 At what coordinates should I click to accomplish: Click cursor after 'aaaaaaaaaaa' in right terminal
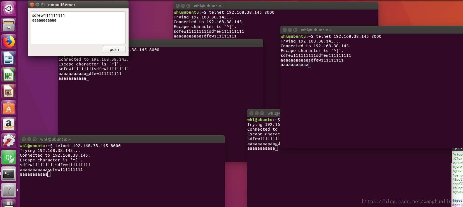click(x=310, y=65)
